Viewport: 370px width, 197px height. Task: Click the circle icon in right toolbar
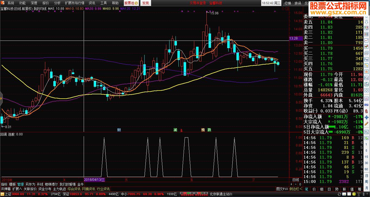[x=366, y=91]
